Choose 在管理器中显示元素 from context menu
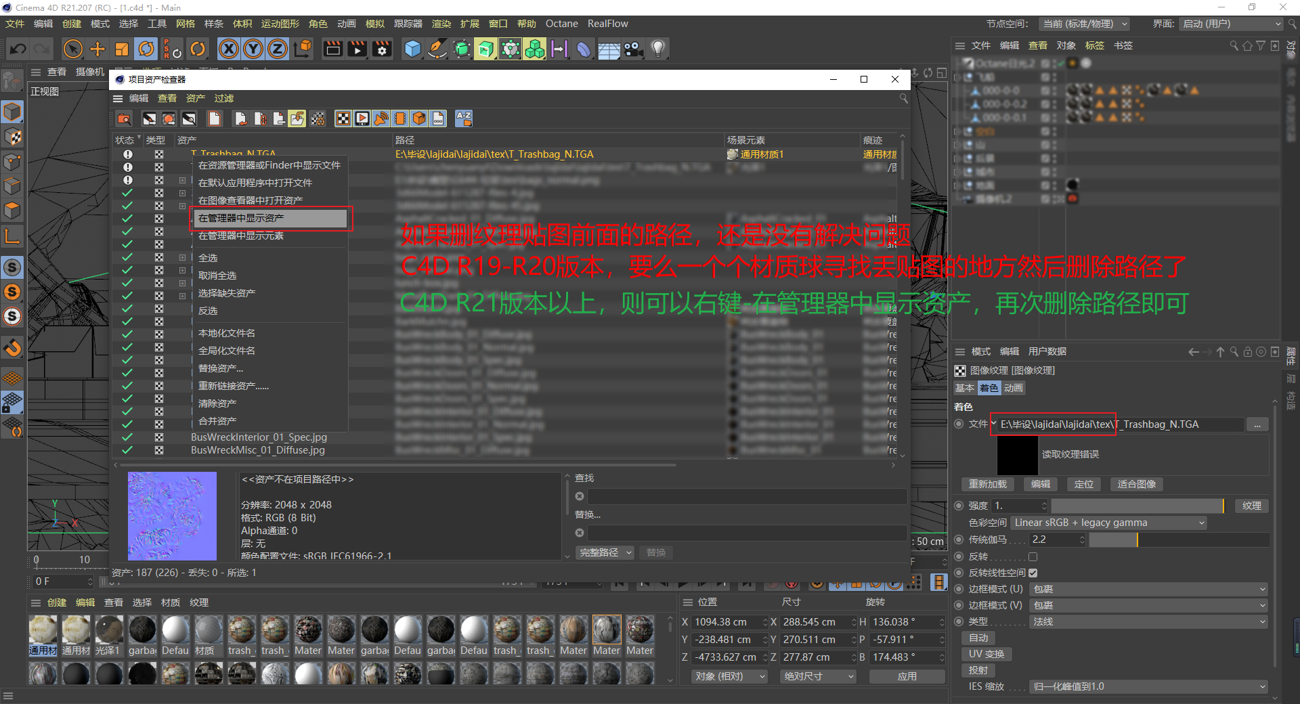The image size is (1300, 704). [x=271, y=236]
